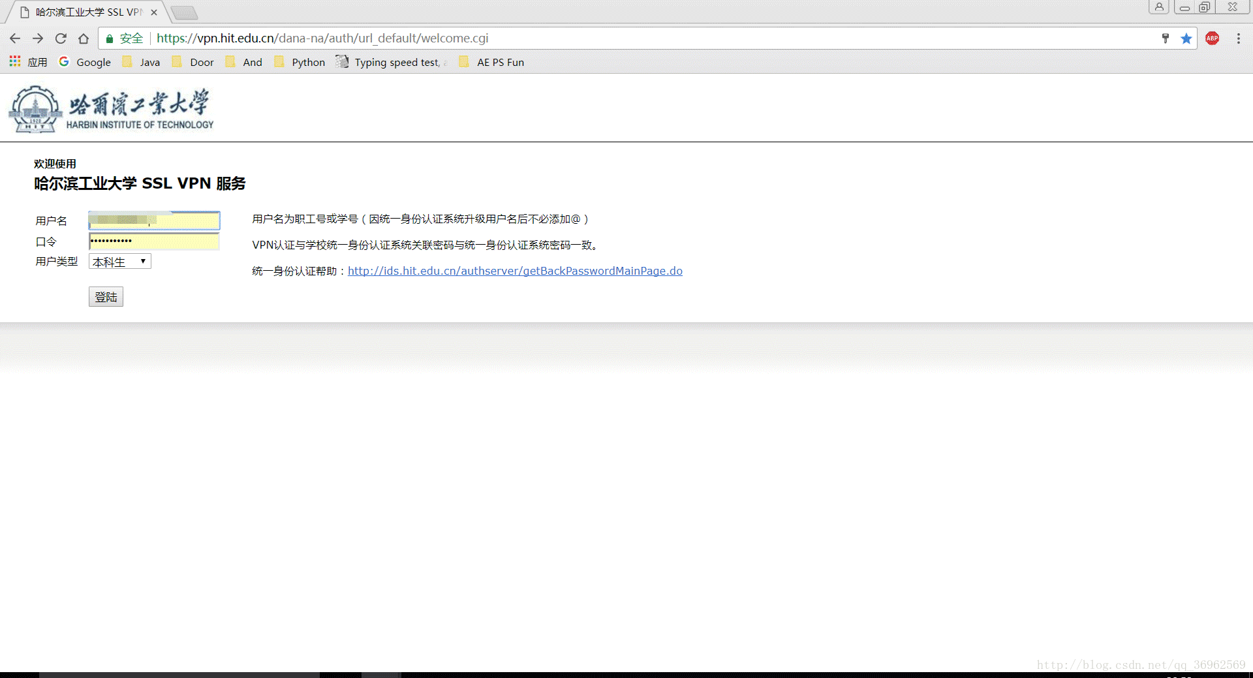Screen dimensions: 1253x678
Task: Open a new browser tab
Action: (184, 12)
